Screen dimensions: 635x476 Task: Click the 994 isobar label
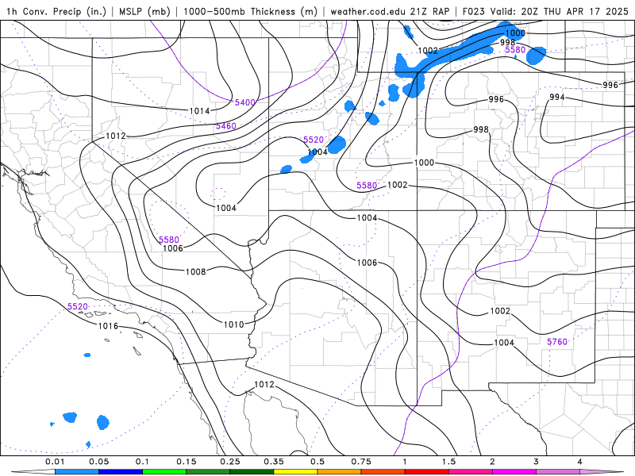tap(557, 97)
